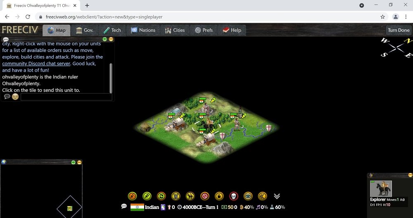
Task: Collapse minimap panel with orange minus icon
Action: tap(79, 162)
